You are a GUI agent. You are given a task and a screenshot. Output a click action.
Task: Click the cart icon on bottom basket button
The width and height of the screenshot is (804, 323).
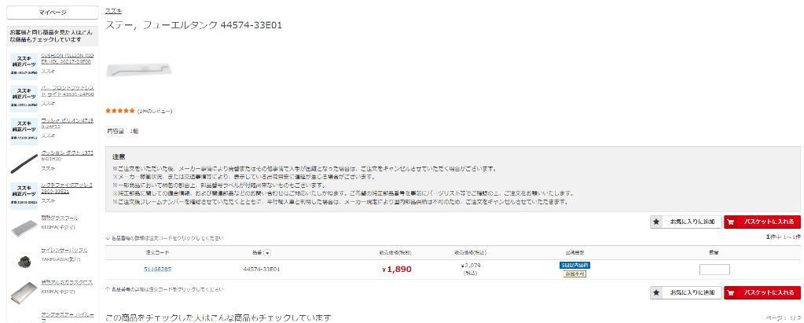(731, 293)
